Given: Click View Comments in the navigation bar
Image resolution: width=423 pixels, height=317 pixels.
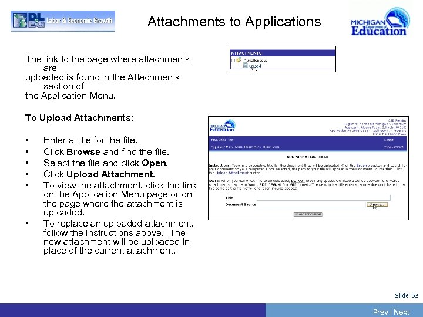Looking at the screenshot, I should [x=394, y=147].
